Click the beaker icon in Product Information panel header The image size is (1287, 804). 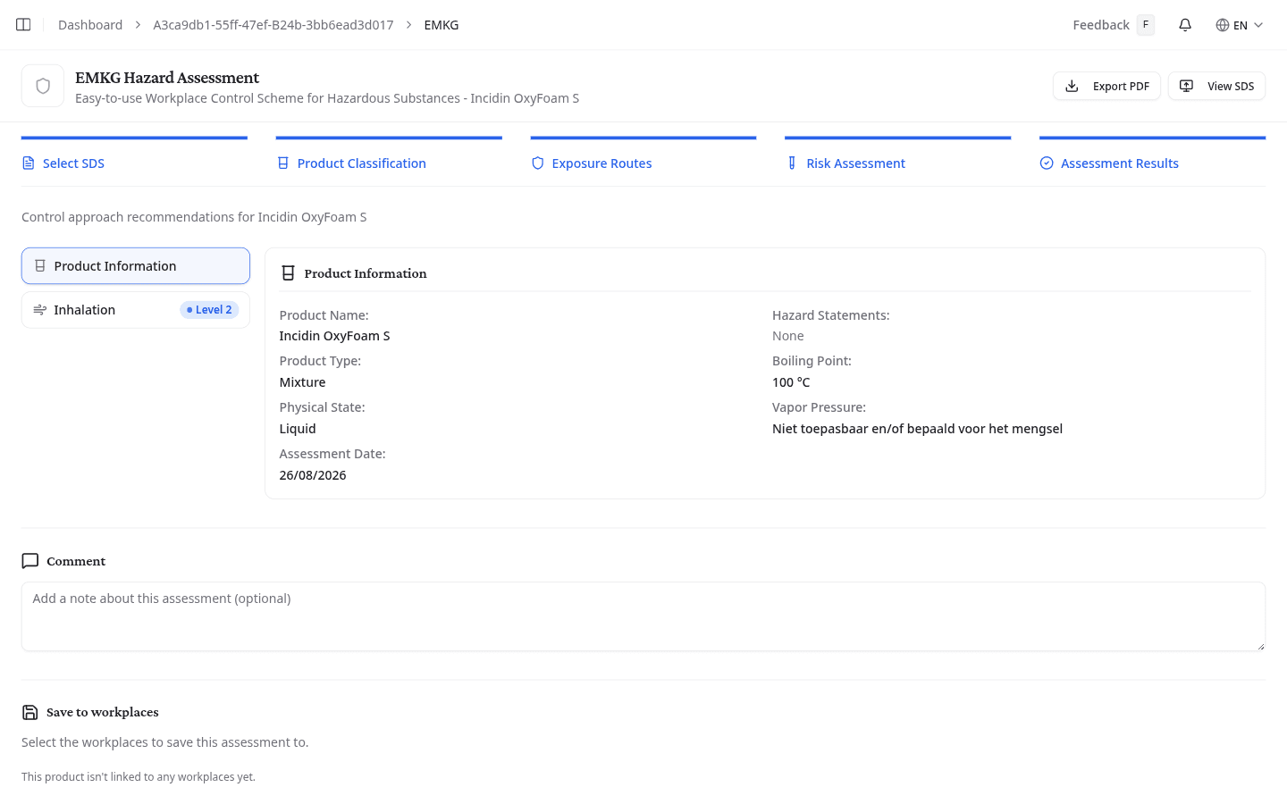point(288,273)
